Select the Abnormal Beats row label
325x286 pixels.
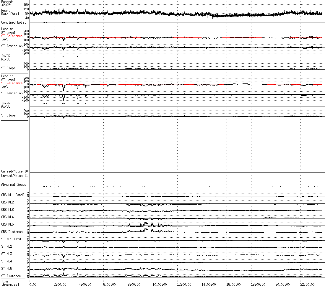click(14, 185)
